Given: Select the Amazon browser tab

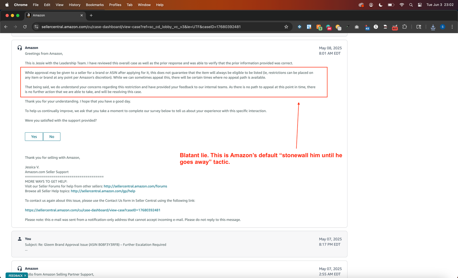Looking at the screenshot, I should point(54,15).
